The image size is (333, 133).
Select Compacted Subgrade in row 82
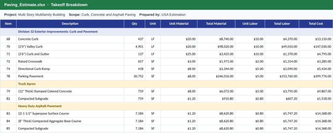tap(70, 99)
